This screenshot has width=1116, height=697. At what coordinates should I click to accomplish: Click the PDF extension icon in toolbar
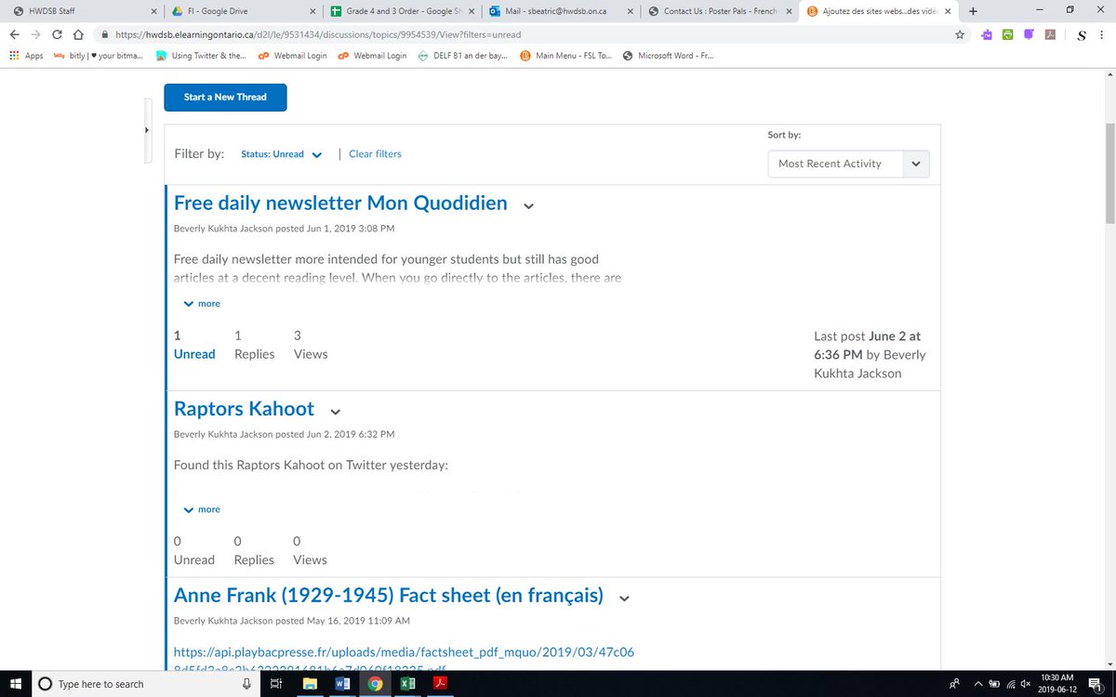tap(1050, 34)
